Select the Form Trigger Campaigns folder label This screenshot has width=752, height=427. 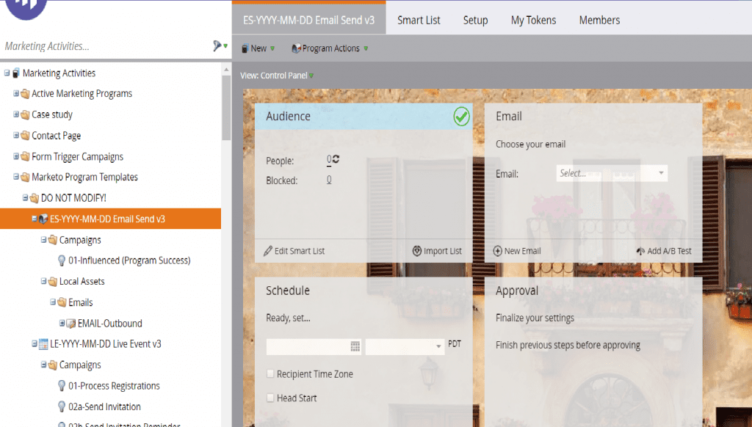(77, 157)
